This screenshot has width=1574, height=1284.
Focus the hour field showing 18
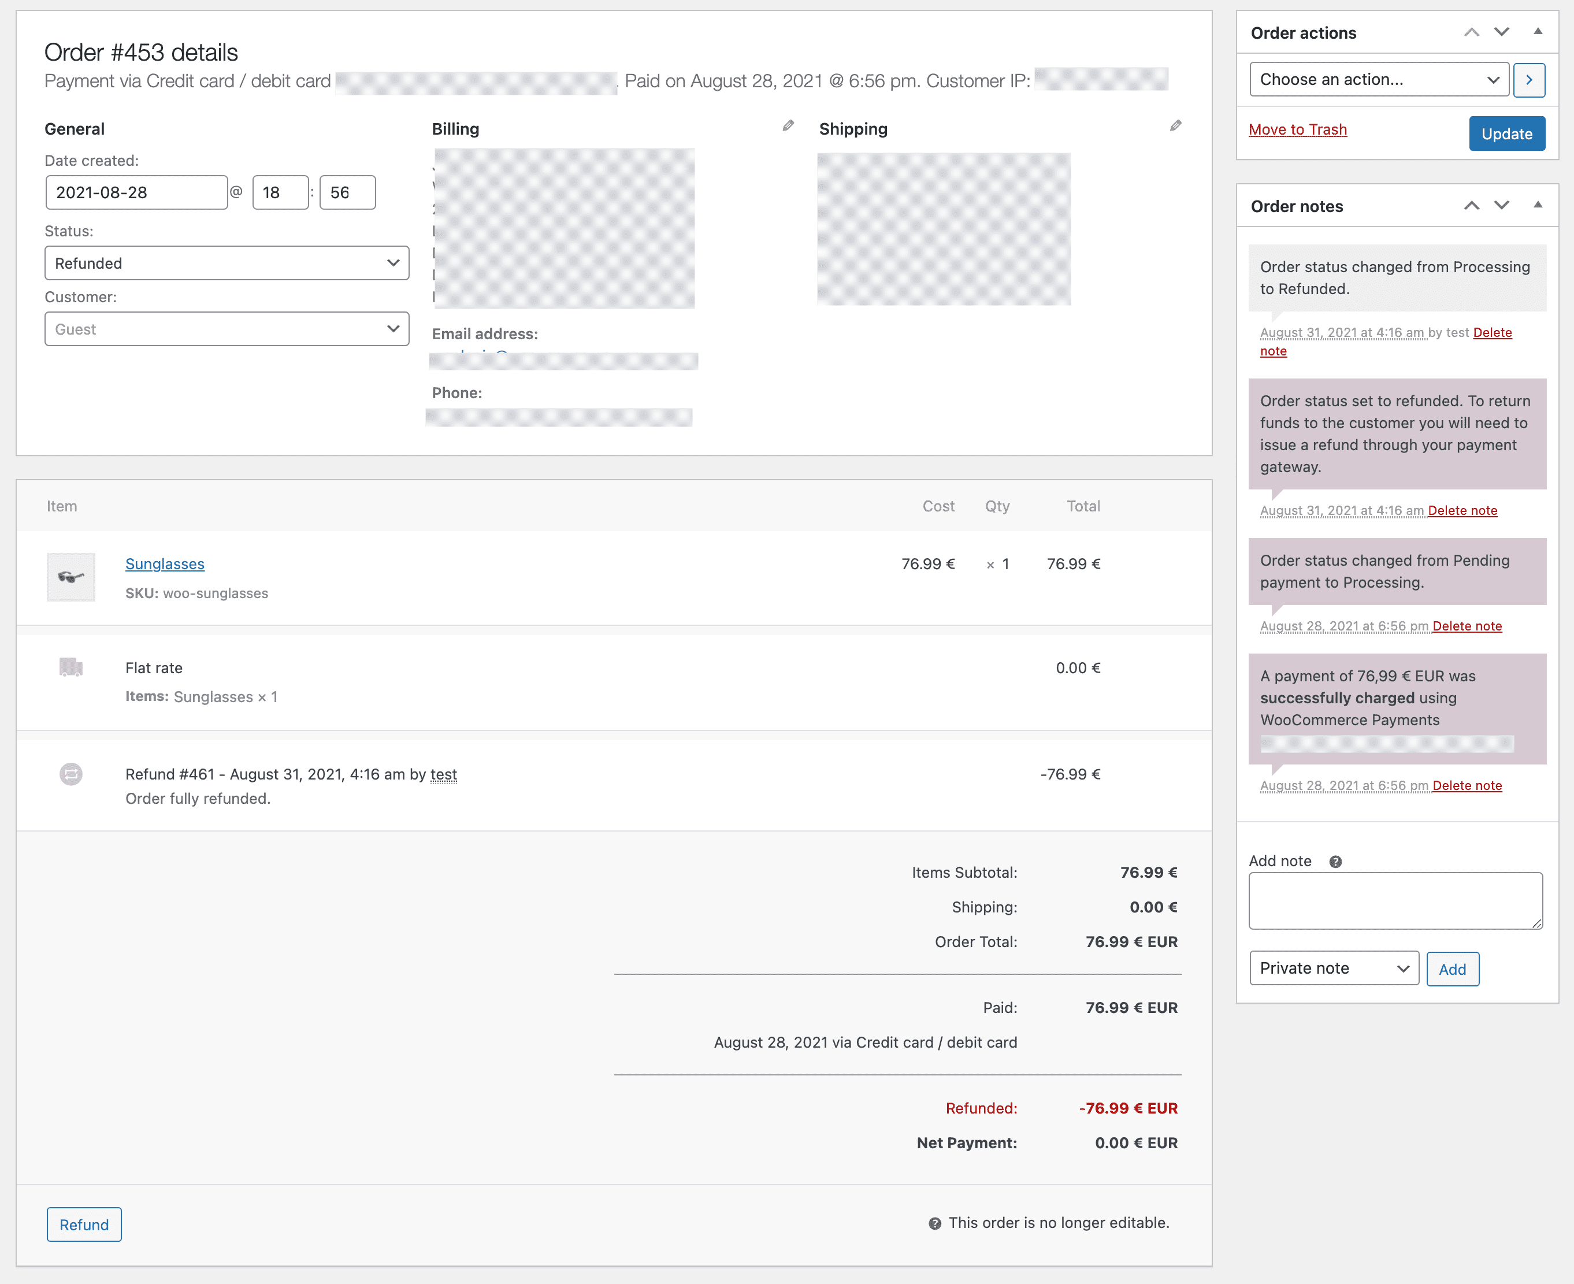point(280,193)
